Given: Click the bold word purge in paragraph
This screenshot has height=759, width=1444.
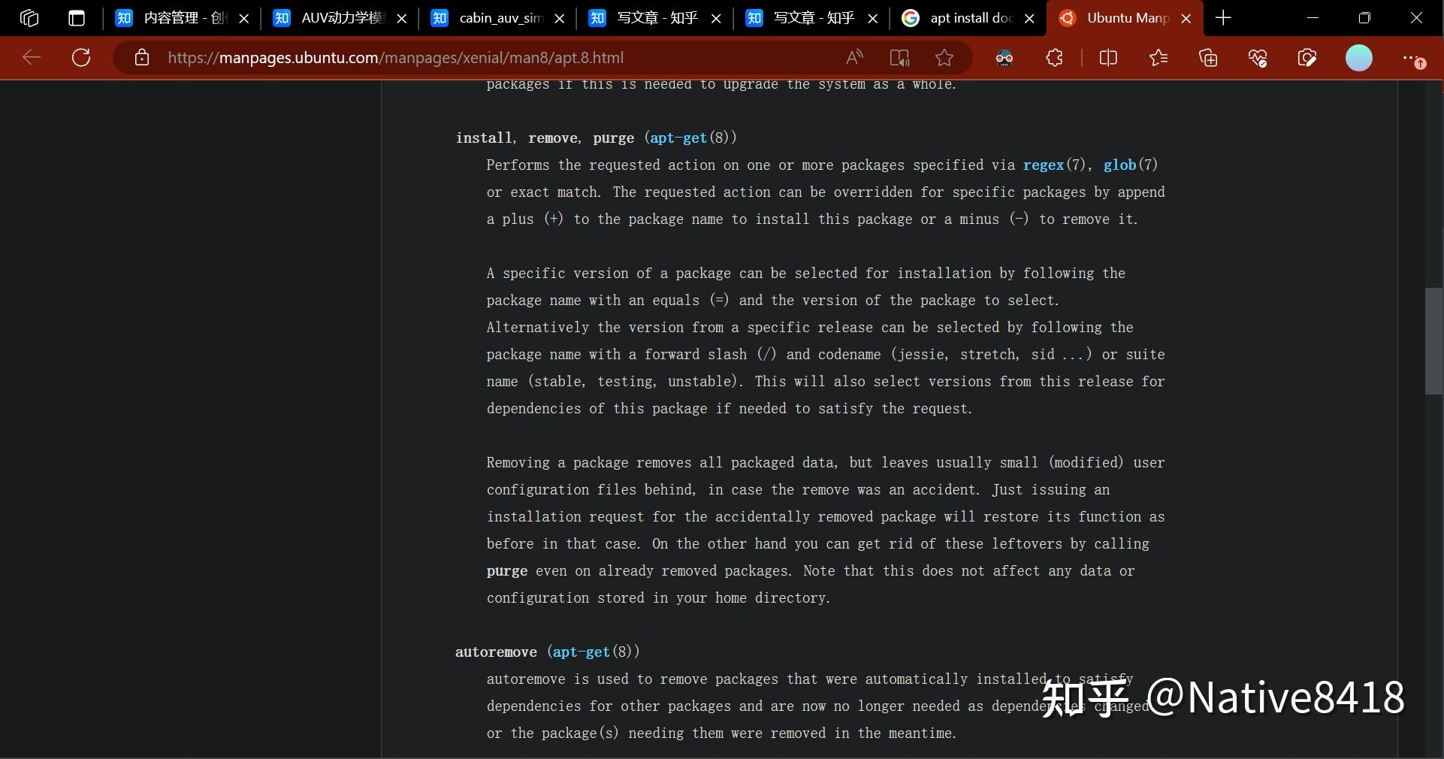Looking at the screenshot, I should tap(507, 571).
